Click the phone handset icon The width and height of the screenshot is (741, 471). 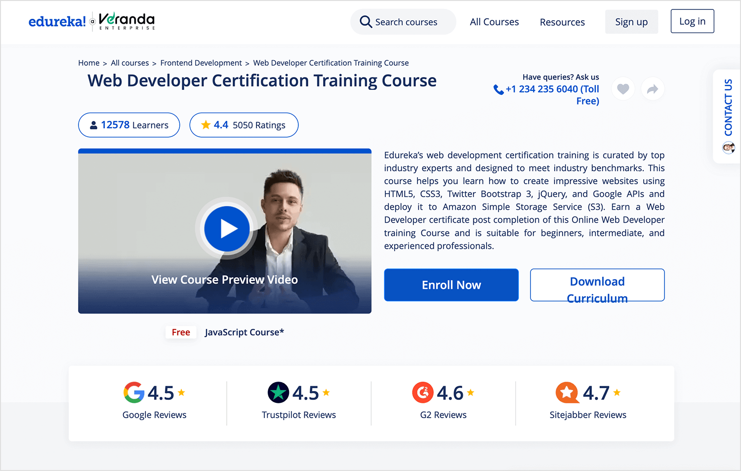click(498, 89)
